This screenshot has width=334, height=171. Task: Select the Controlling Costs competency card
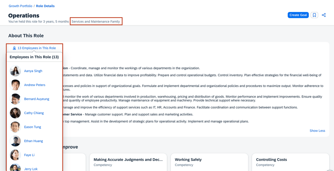coord(290,162)
